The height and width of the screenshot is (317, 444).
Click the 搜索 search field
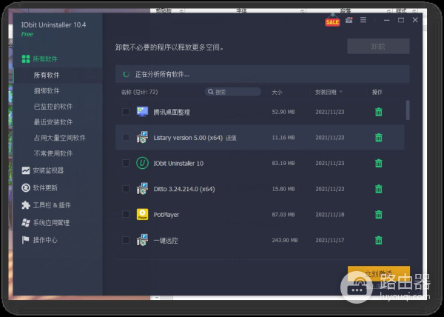coord(233,93)
